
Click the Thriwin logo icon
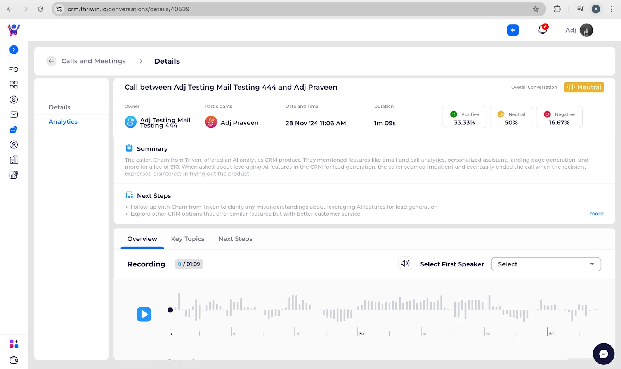(14, 30)
